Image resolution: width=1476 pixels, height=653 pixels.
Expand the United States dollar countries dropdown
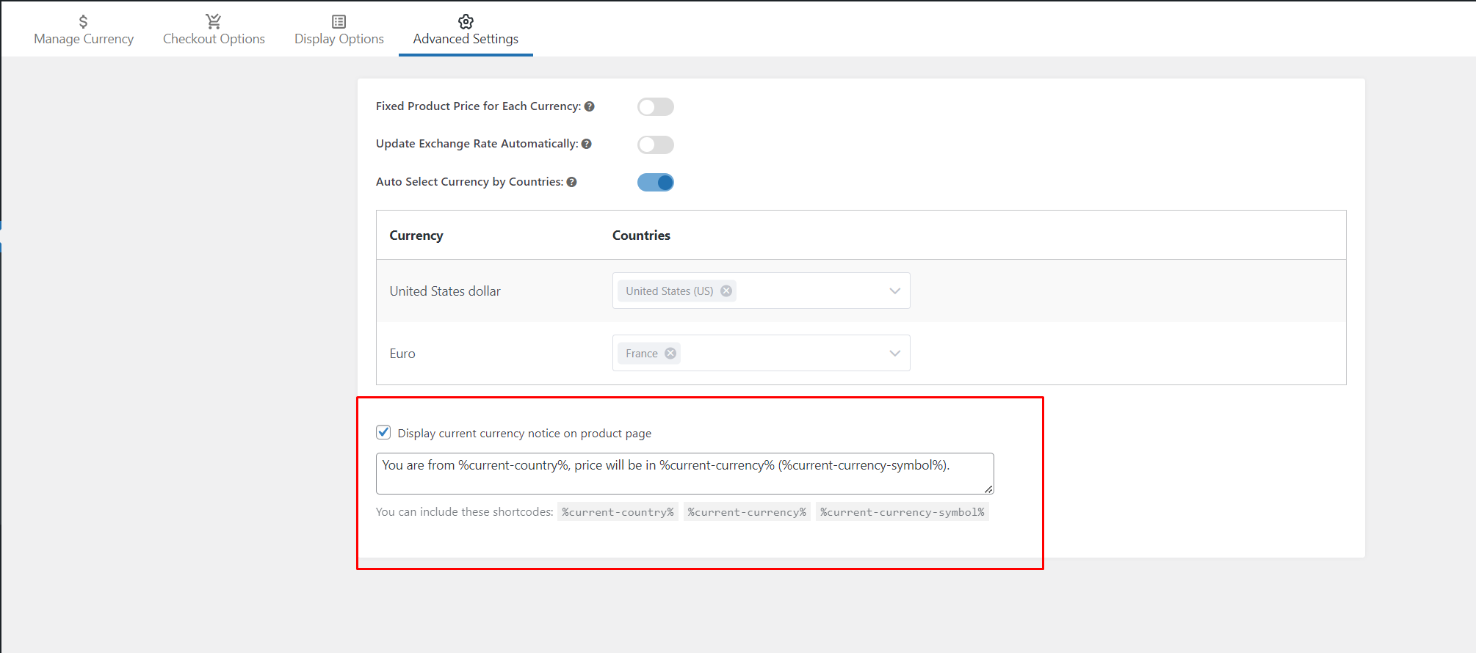tap(894, 291)
